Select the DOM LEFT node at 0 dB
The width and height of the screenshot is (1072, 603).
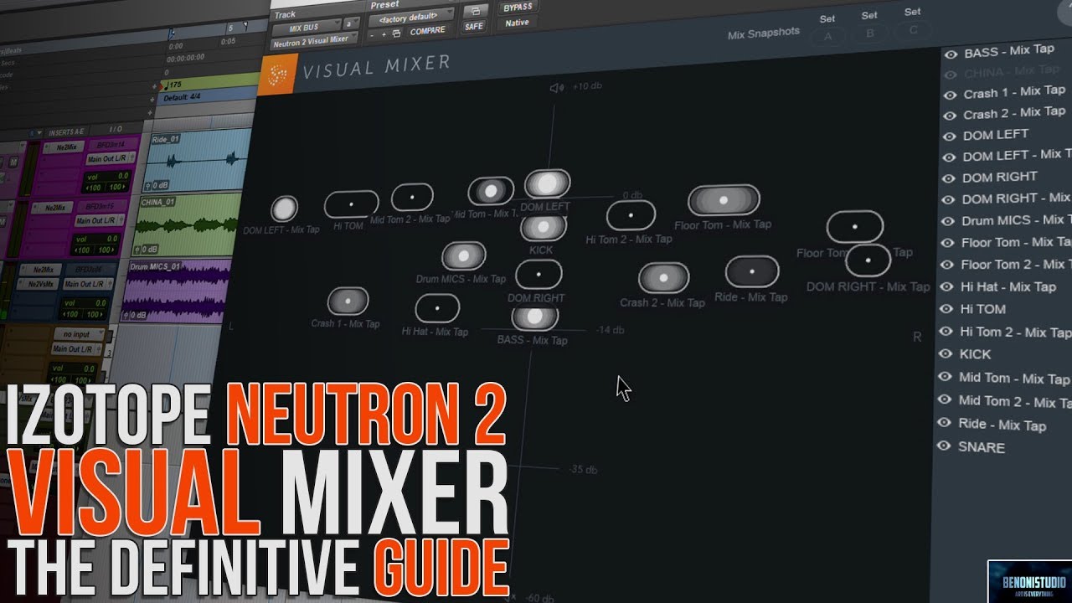pyautogui.click(x=547, y=183)
